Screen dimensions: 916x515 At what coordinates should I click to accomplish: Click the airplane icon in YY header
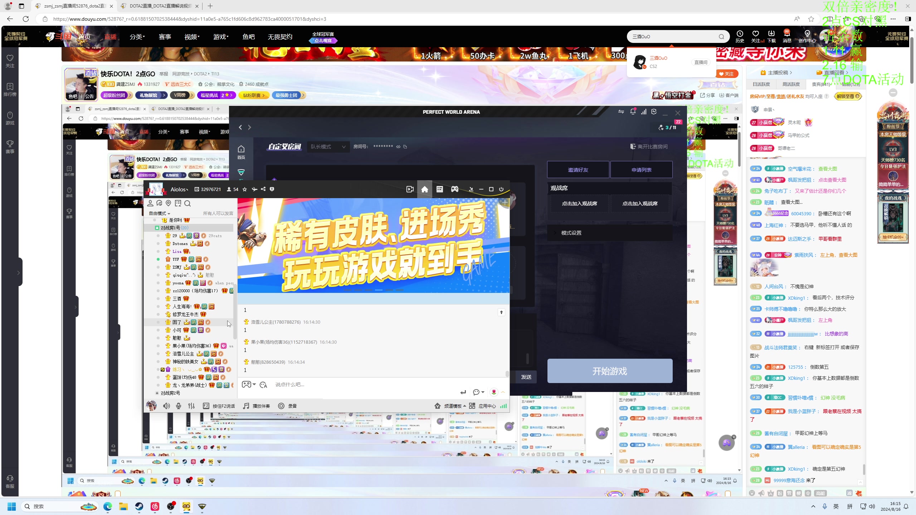[x=254, y=189]
